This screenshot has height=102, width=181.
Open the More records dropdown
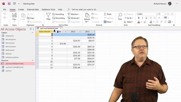pos(108,22)
